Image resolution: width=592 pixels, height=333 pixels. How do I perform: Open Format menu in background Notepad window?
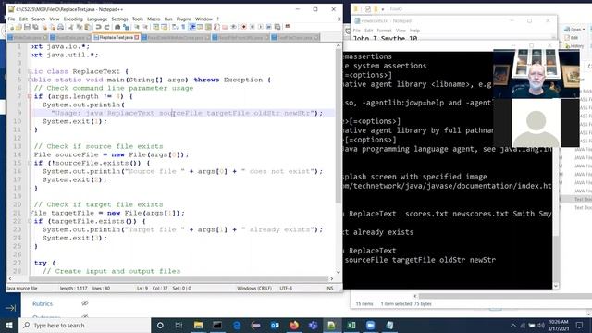[384, 31]
